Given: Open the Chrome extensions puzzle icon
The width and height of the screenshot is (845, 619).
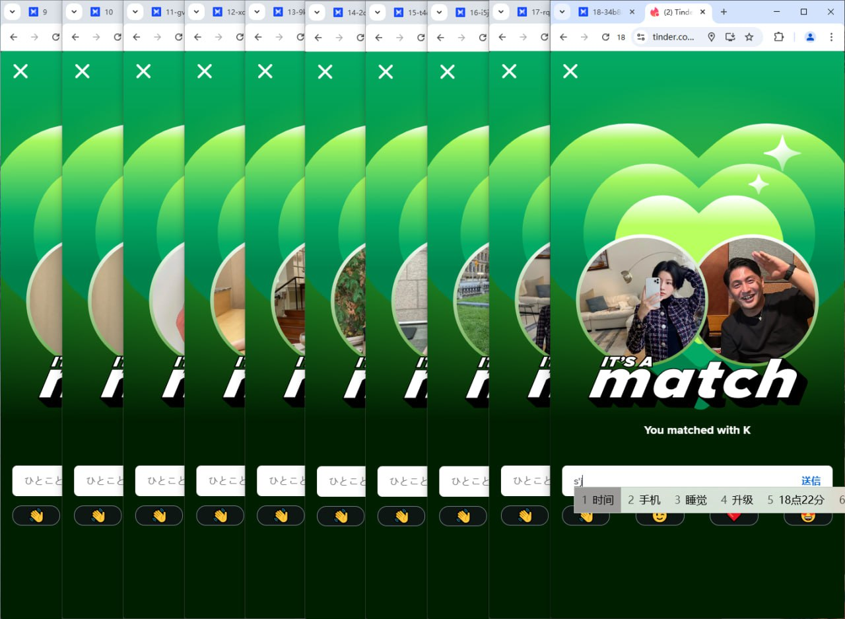Looking at the screenshot, I should pos(779,37).
